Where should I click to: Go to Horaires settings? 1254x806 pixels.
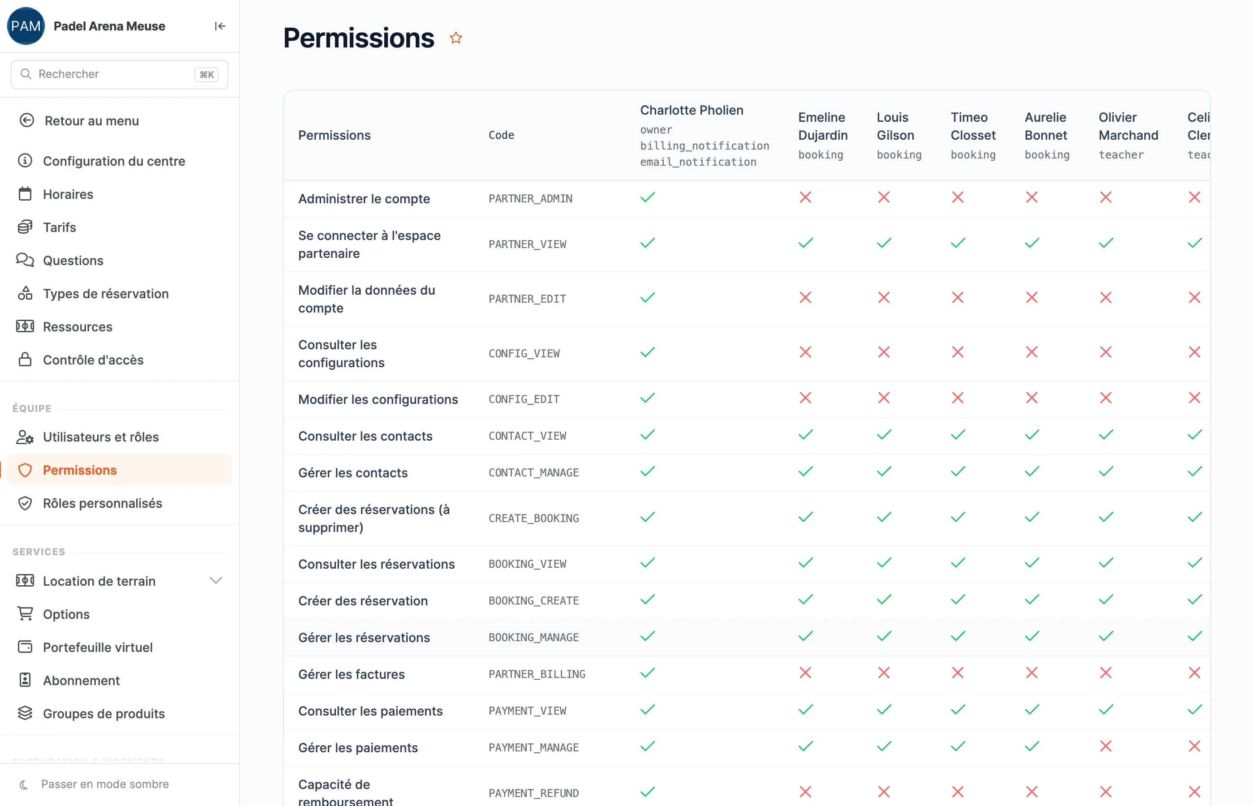coord(119,194)
